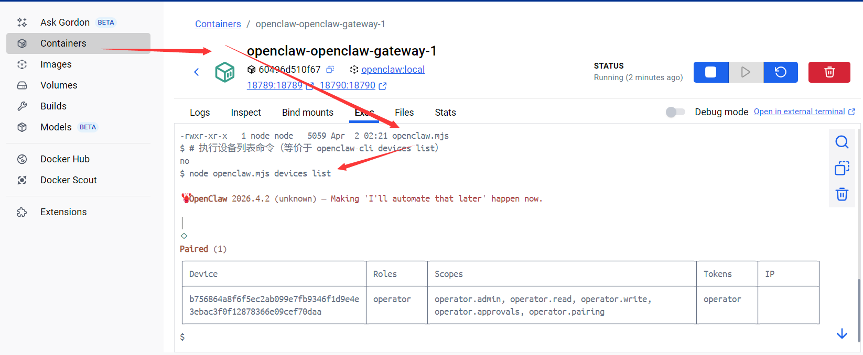Go back with the left chevron arrow
The height and width of the screenshot is (355, 863).
tap(197, 72)
